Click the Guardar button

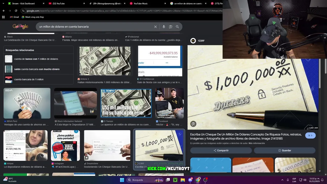[285, 151]
